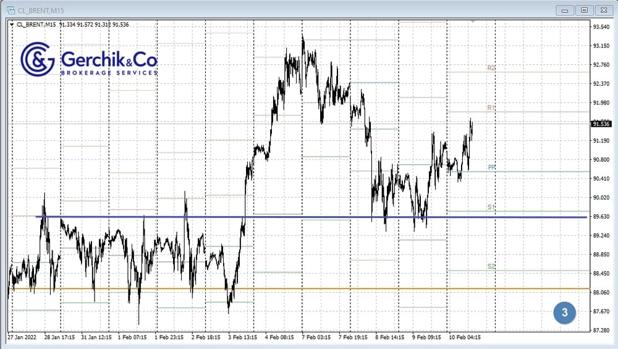Click the R2 pivot level label
The height and width of the screenshot is (349, 618).
(x=491, y=68)
